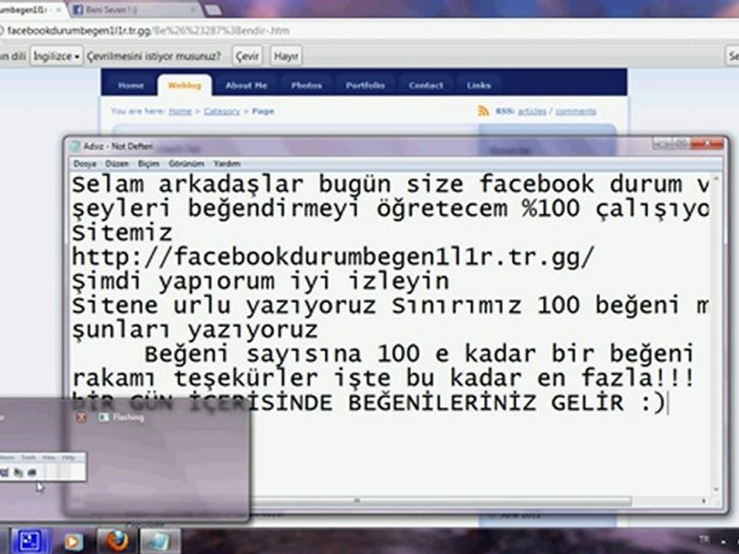Go to the Portfolio tab
The image size is (739, 554).
tap(365, 85)
